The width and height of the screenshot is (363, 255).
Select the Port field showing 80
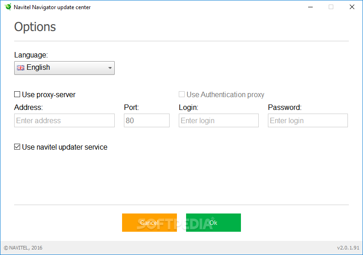click(x=147, y=120)
